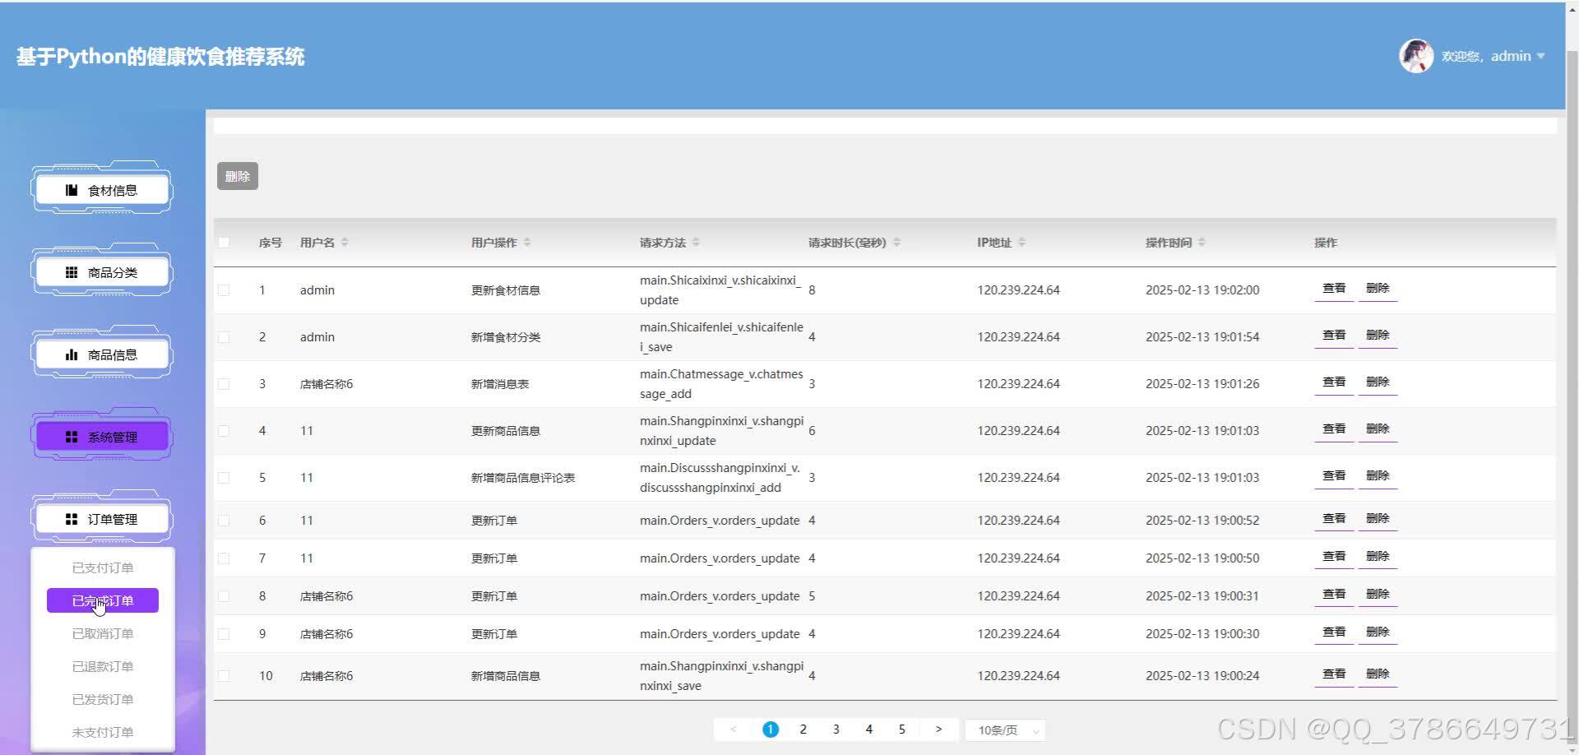Select page 1 in pagination
Image resolution: width=1579 pixels, height=755 pixels.
coord(771,730)
